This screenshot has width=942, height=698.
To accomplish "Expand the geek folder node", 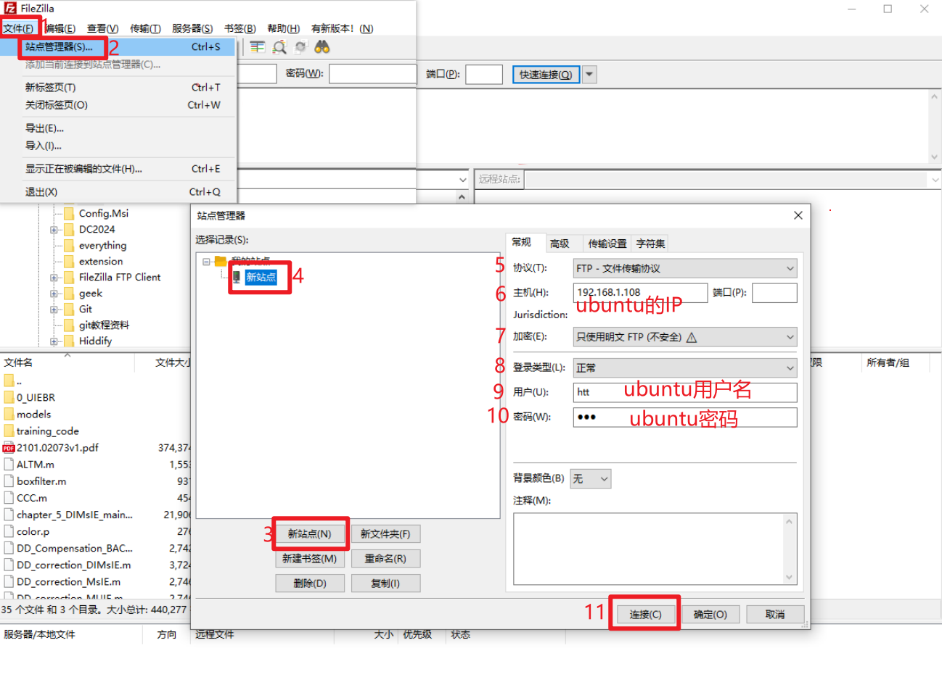I will pyautogui.click(x=54, y=293).
